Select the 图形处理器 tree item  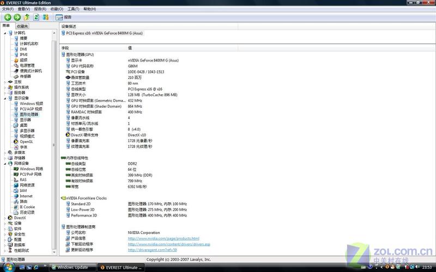point(29,114)
